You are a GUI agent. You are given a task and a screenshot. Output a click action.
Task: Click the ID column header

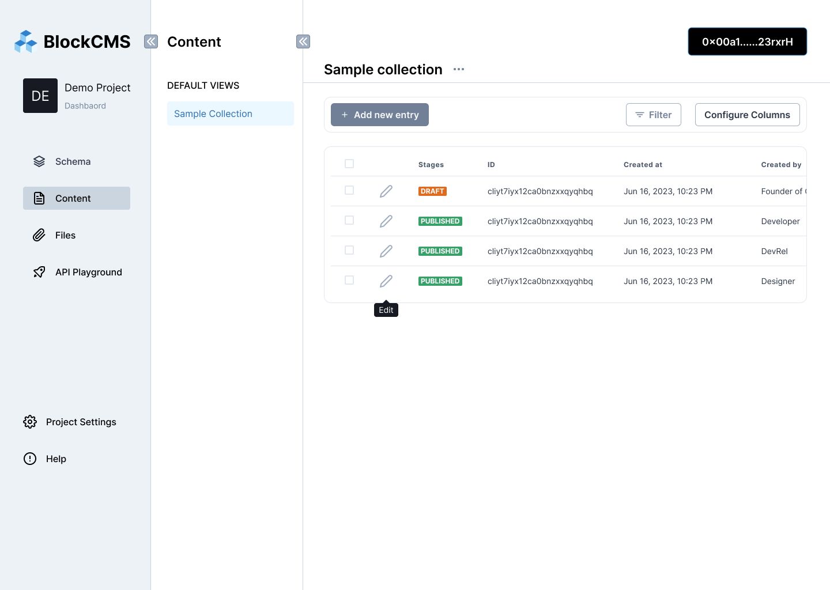coord(491,165)
